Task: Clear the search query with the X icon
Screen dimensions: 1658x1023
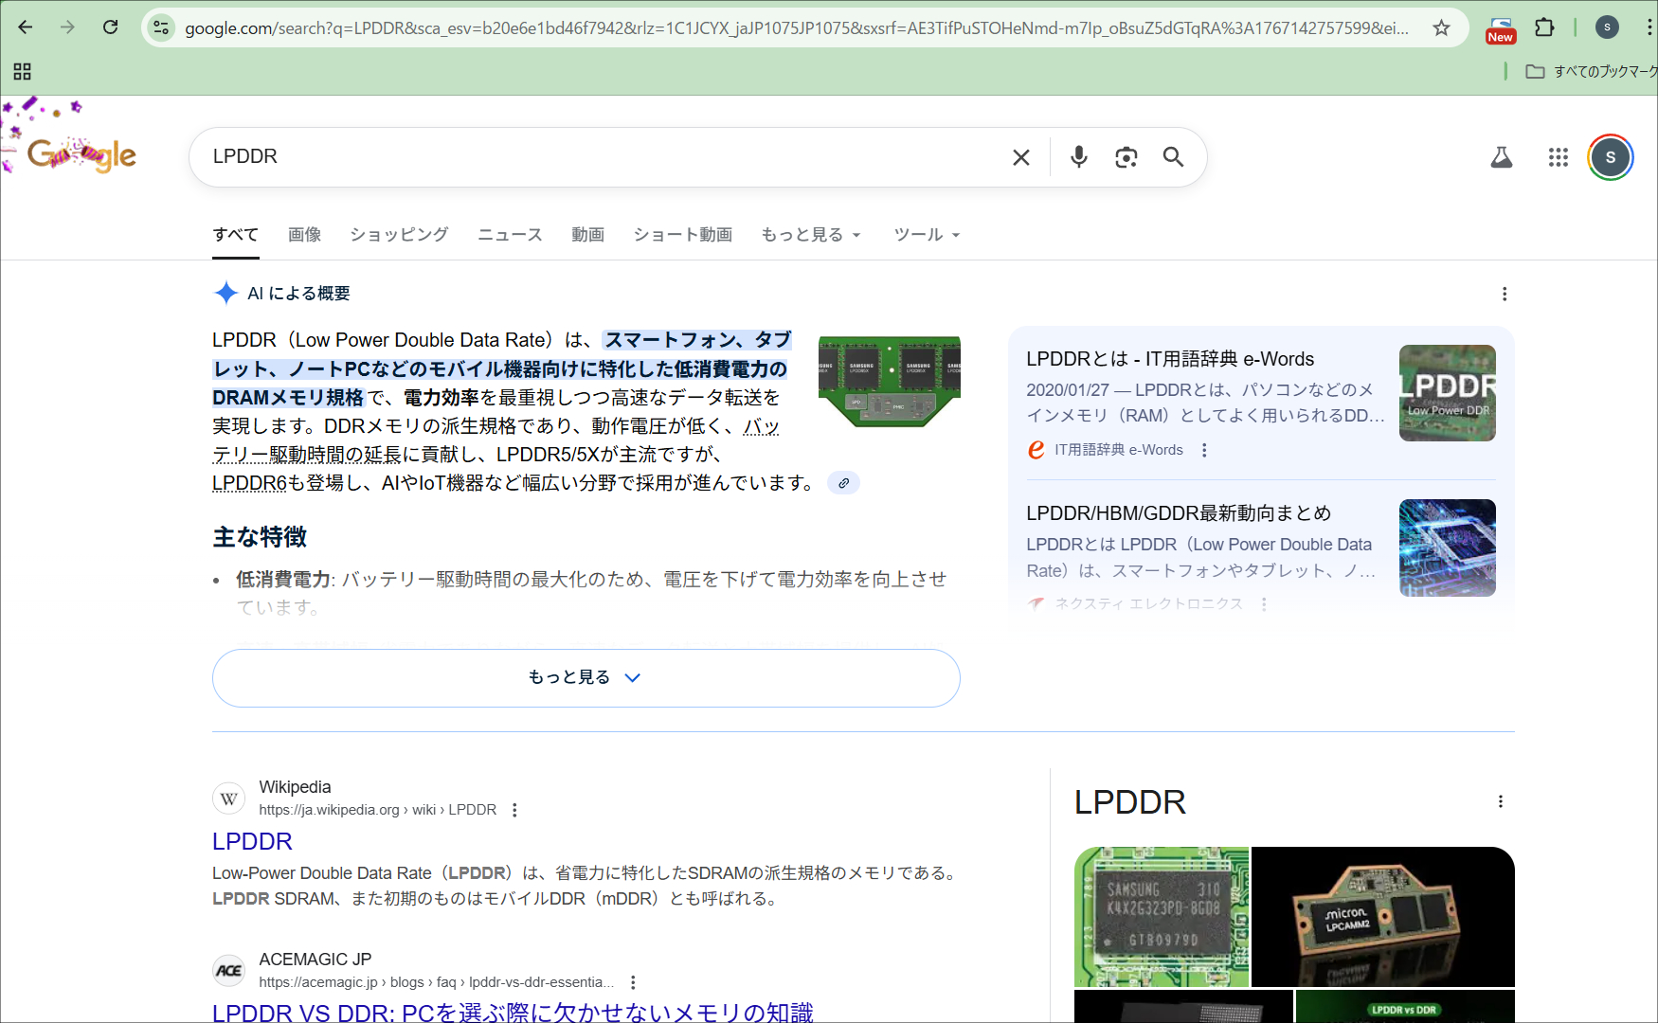Action: [x=1020, y=157]
